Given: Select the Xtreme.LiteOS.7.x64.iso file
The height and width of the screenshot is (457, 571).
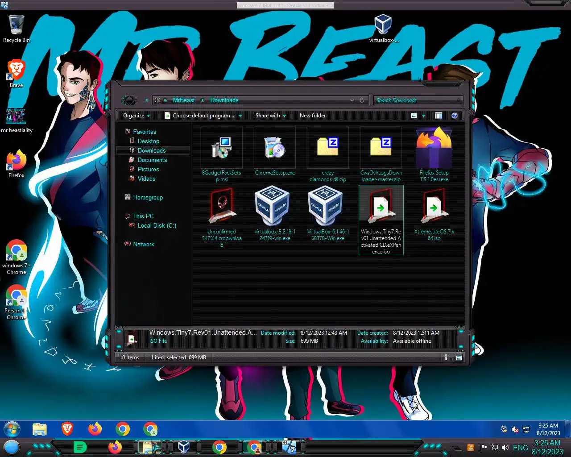Looking at the screenshot, I should click(434, 207).
